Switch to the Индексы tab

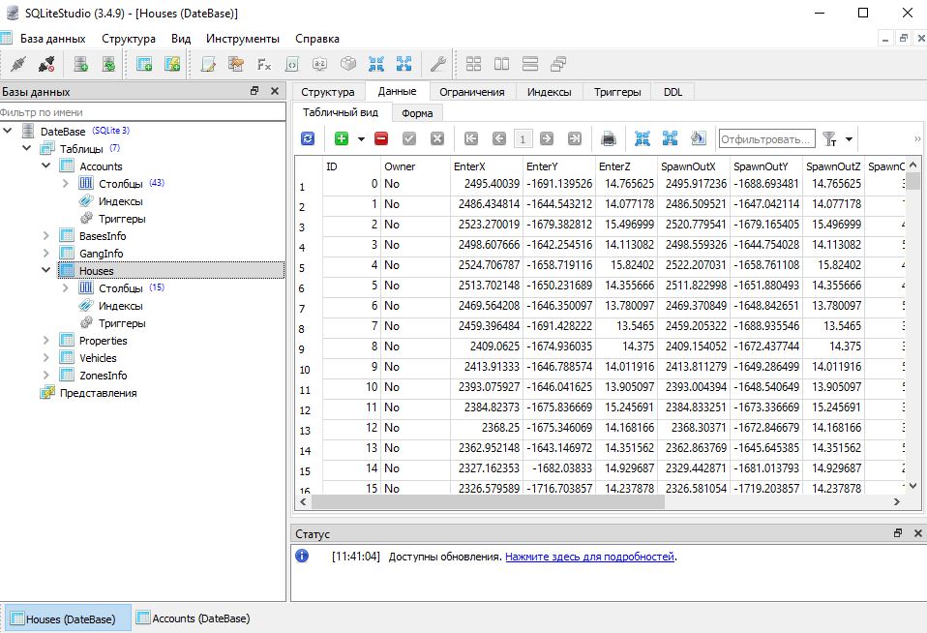[550, 92]
